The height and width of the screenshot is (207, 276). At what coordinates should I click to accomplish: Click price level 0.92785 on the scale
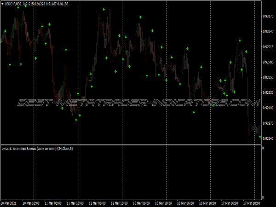tap(268, 62)
